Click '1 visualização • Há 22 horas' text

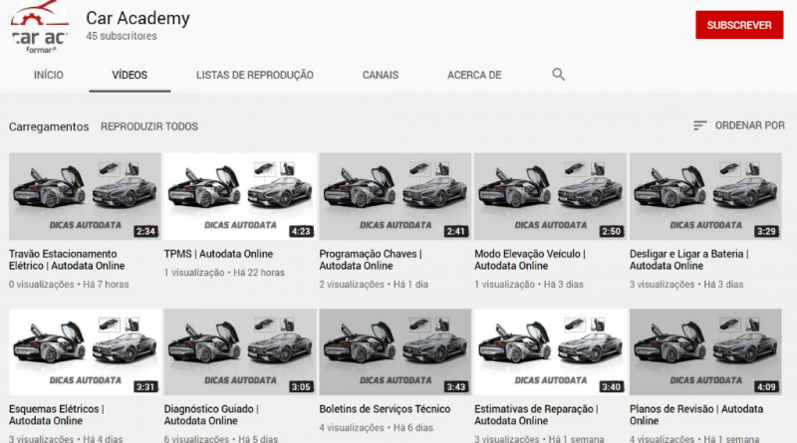coord(224,273)
